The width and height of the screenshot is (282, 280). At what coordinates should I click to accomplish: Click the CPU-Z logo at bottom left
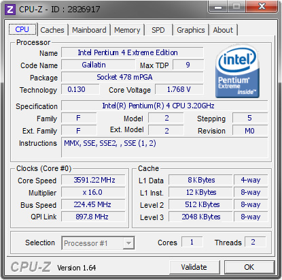(x=31, y=266)
